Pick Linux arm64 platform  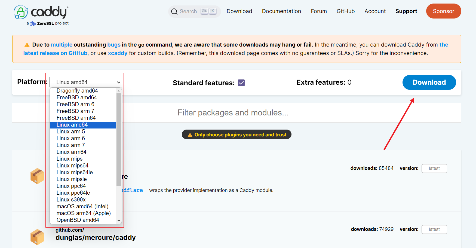pos(83,152)
